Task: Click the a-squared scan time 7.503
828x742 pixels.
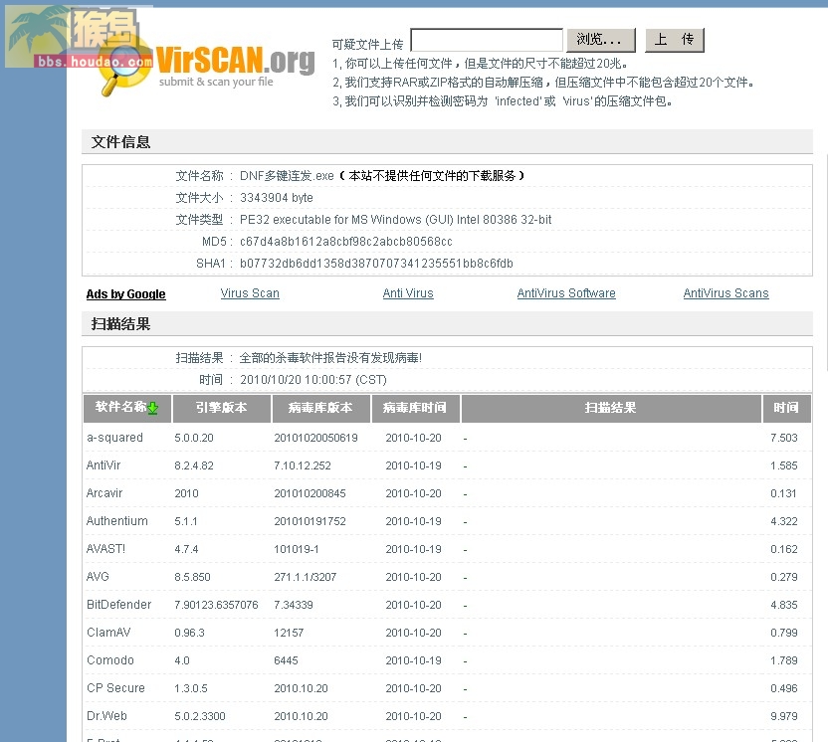Action: tap(784, 438)
